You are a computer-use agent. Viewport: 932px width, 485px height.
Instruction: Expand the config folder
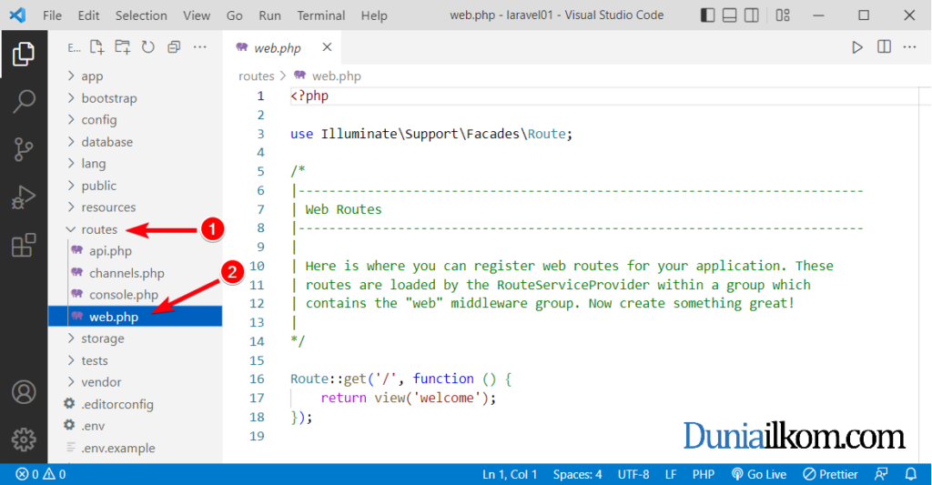coord(136,119)
